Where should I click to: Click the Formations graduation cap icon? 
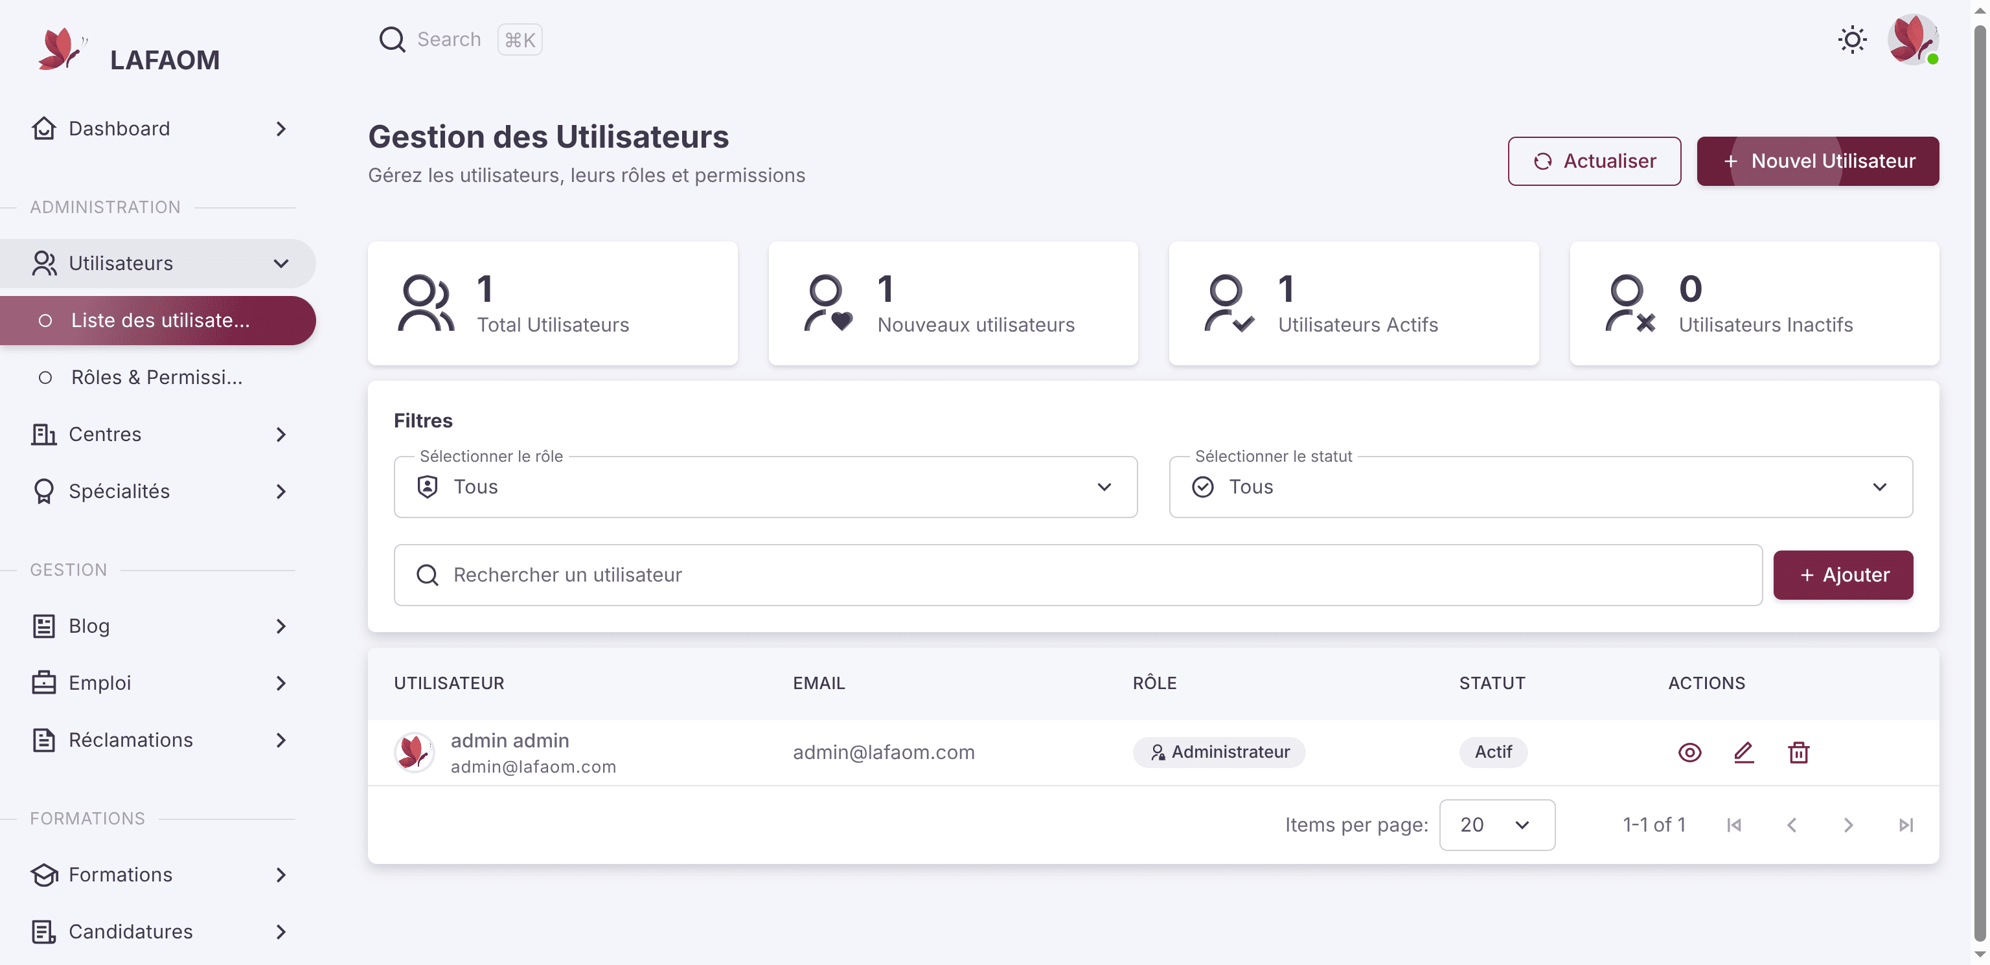click(x=44, y=874)
